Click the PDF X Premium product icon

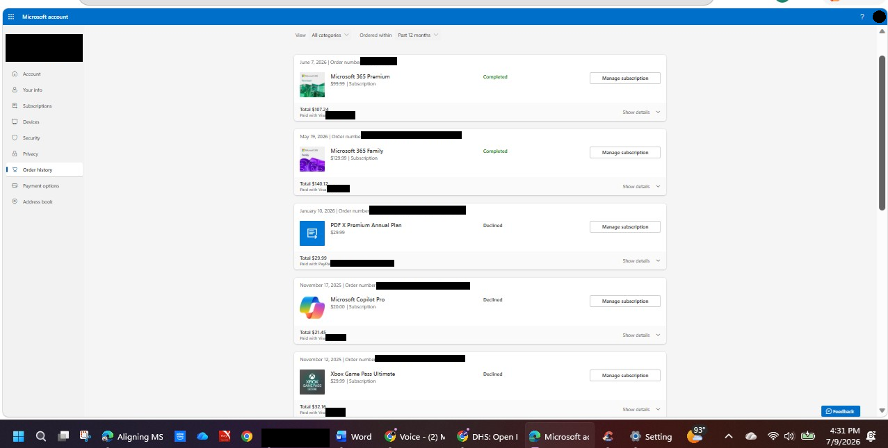312,233
